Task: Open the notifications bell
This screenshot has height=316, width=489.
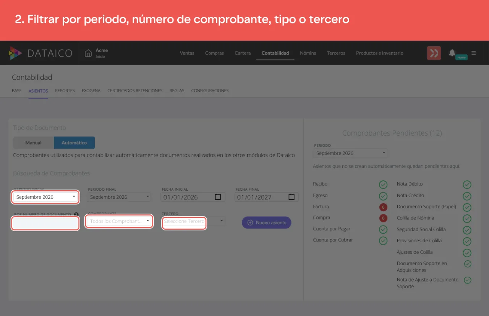Action: 452,52
